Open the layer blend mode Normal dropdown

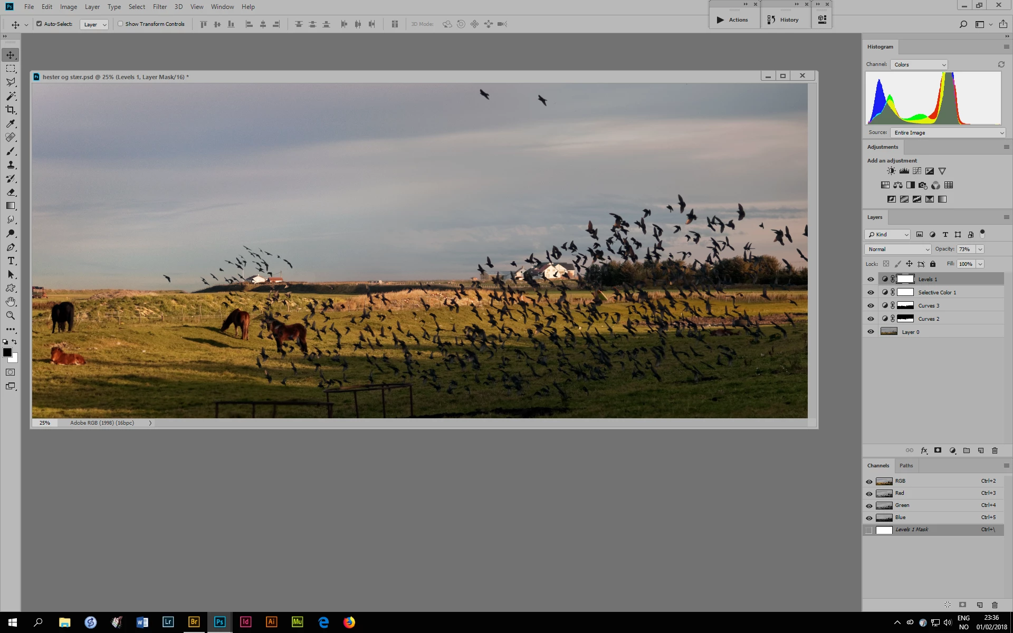click(x=897, y=249)
